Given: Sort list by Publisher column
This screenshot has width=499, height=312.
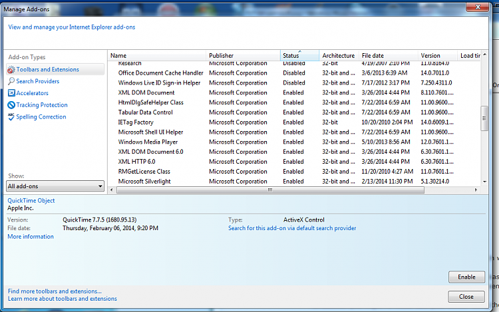Looking at the screenshot, I should (243, 55).
